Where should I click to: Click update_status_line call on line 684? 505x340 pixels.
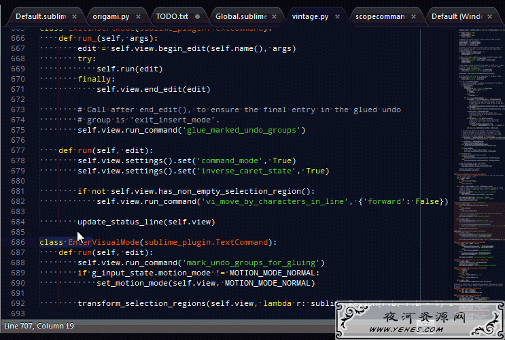[x=146, y=222]
